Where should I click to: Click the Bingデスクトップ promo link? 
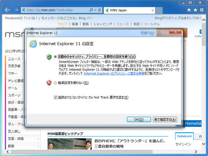pyautogui.click(x=178, y=18)
